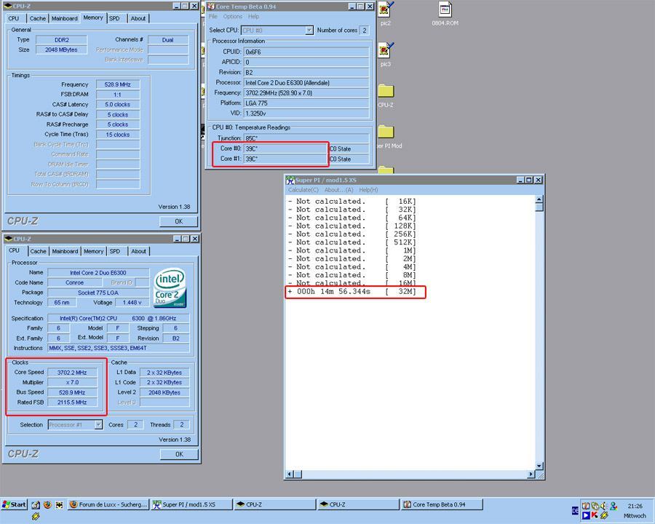The height and width of the screenshot is (524, 655).
Task: Select Cache tab in lower CPU-Z window
Action: [x=38, y=251]
